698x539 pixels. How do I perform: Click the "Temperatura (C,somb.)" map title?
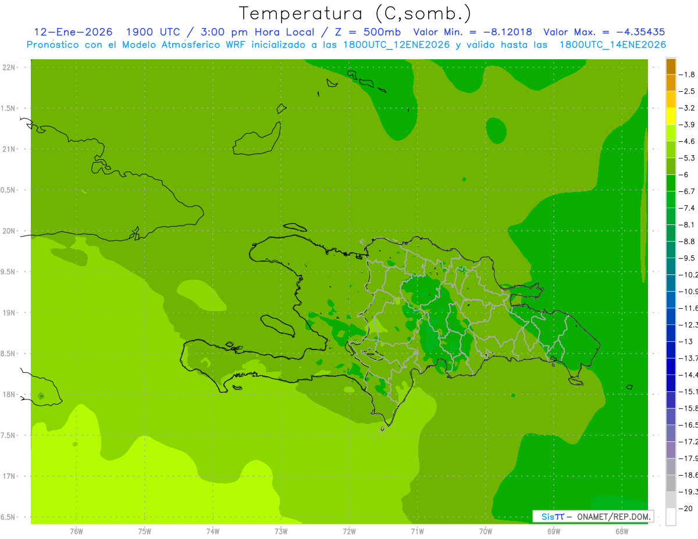click(355, 13)
